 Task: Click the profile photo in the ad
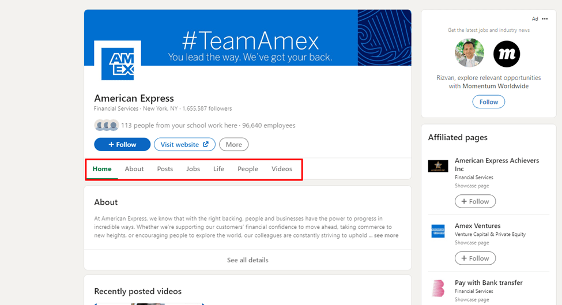tap(469, 54)
